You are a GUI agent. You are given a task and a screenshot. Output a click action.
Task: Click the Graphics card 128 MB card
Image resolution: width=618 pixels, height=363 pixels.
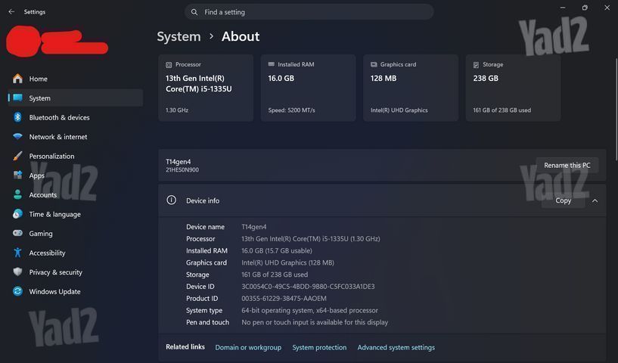click(x=411, y=88)
